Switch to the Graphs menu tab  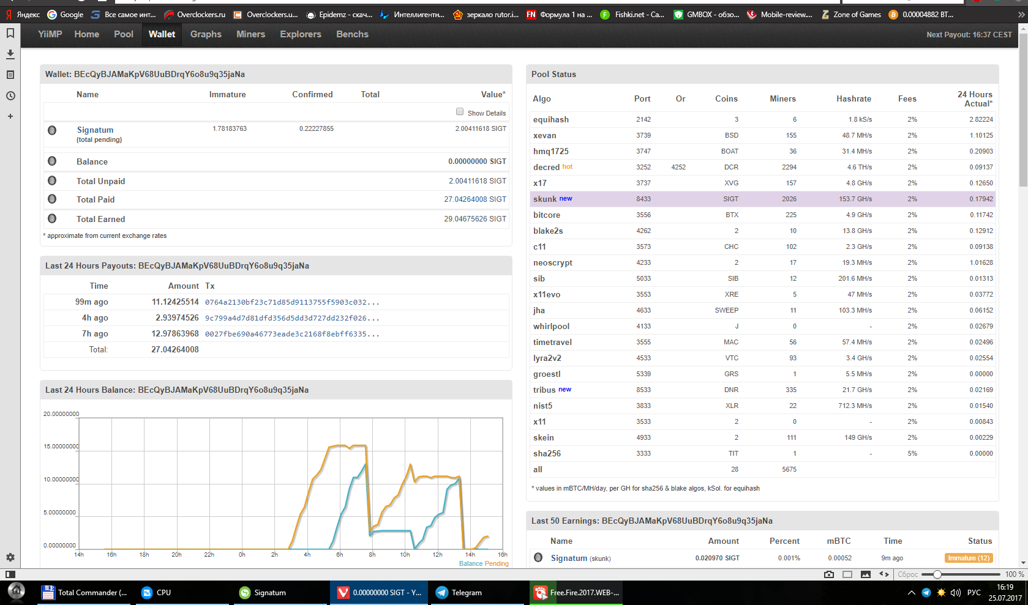206,34
